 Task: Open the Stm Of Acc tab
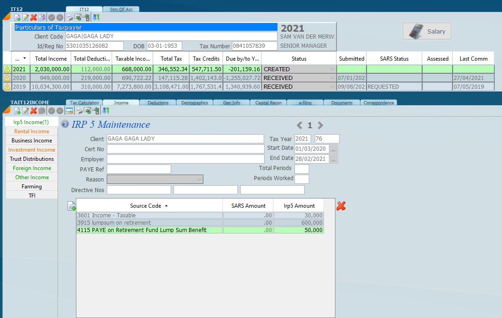pyautogui.click(x=121, y=9)
